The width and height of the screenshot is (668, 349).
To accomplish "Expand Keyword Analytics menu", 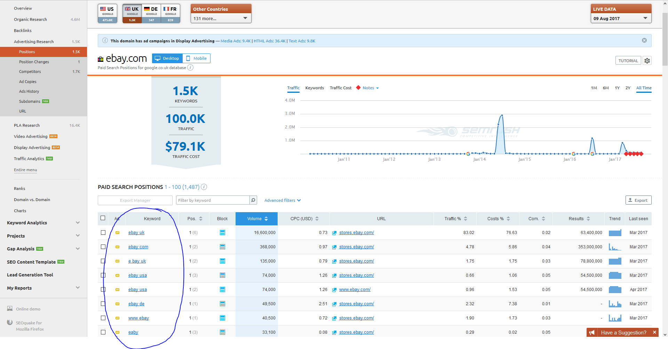I will coord(78,223).
